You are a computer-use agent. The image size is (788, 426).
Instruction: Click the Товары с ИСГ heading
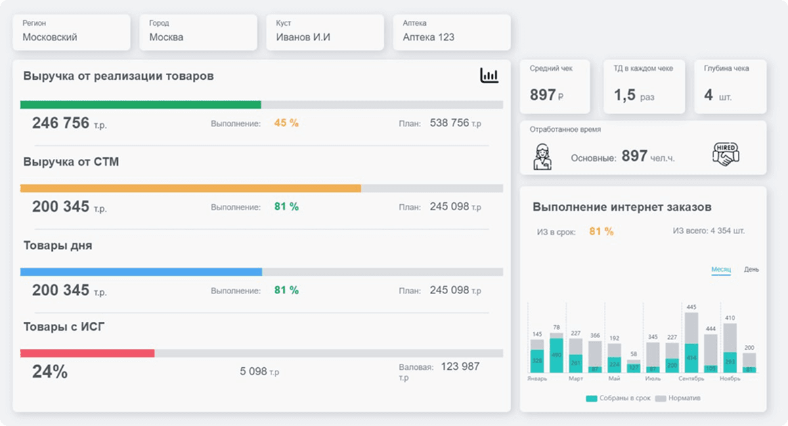64,327
